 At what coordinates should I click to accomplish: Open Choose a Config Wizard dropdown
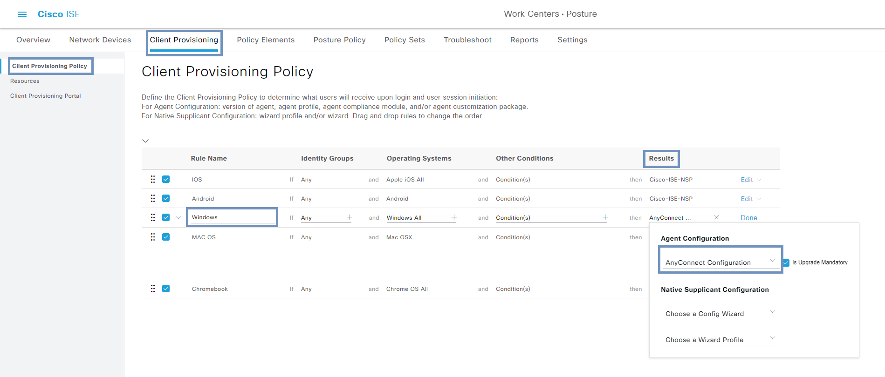coord(721,313)
